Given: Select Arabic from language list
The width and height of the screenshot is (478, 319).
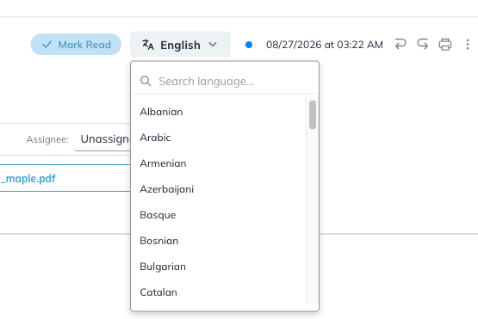Looking at the screenshot, I should (x=218, y=138).
